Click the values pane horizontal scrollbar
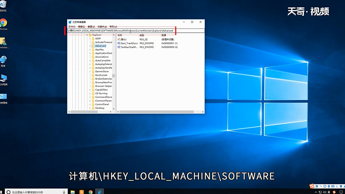This screenshot has height=194, width=345. (x=157, y=112)
